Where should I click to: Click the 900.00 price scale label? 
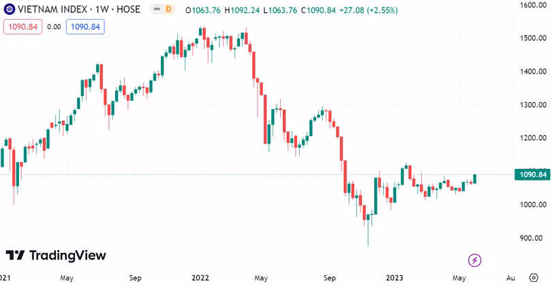click(532, 238)
